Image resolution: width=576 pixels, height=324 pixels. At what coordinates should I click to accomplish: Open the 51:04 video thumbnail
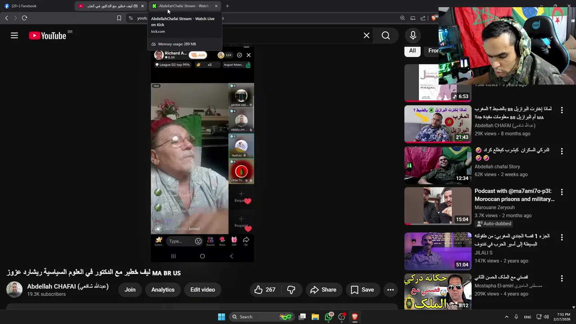pyautogui.click(x=438, y=251)
